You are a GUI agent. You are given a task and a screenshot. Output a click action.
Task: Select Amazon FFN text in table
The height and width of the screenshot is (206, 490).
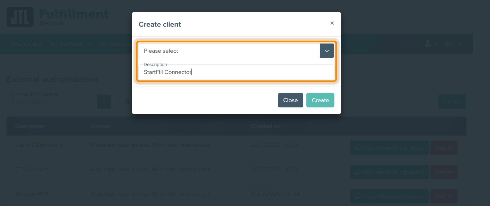click(32, 194)
